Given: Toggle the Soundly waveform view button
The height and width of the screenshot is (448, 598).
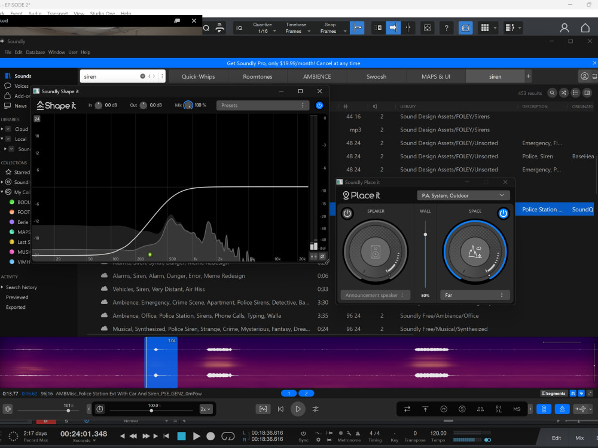Looking at the screenshot, I should pyautogui.click(x=263, y=409).
